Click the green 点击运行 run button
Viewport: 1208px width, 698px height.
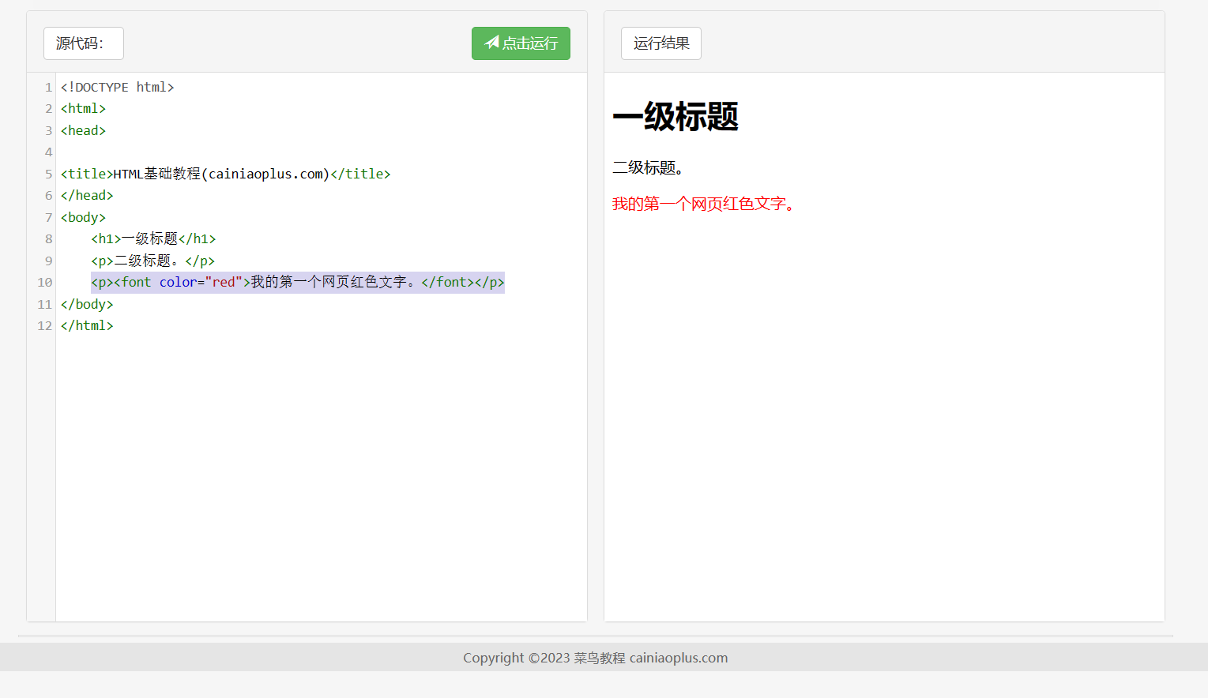521,43
